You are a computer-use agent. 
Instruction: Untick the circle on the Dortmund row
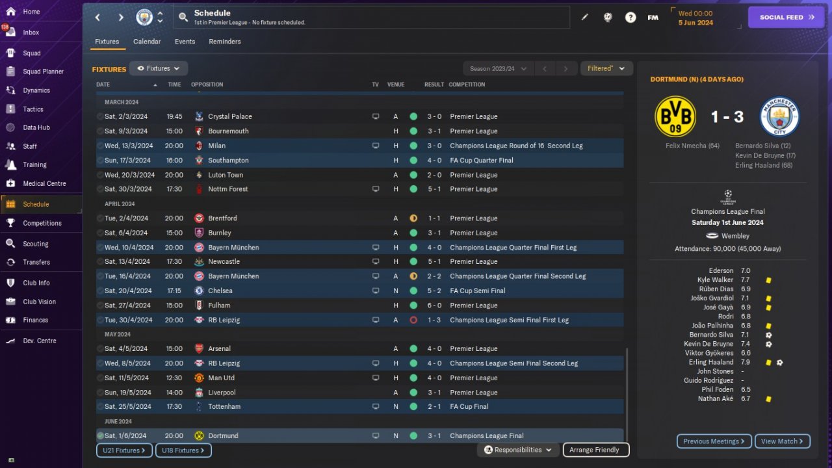point(100,436)
